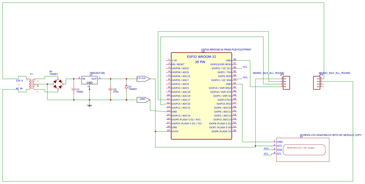Select the GIOP14 / ADC16 pin label
Image resolution: width=365 pixels, height=184 pixels.
(x=181, y=104)
